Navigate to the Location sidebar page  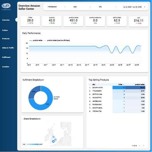pyautogui.click(x=6, y=67)
